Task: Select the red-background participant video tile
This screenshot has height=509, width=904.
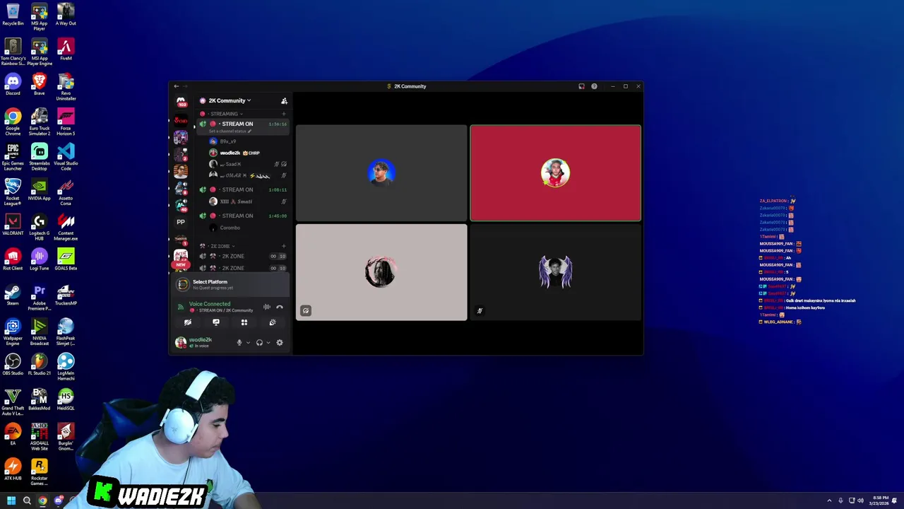Action: (x=556, y=173)
